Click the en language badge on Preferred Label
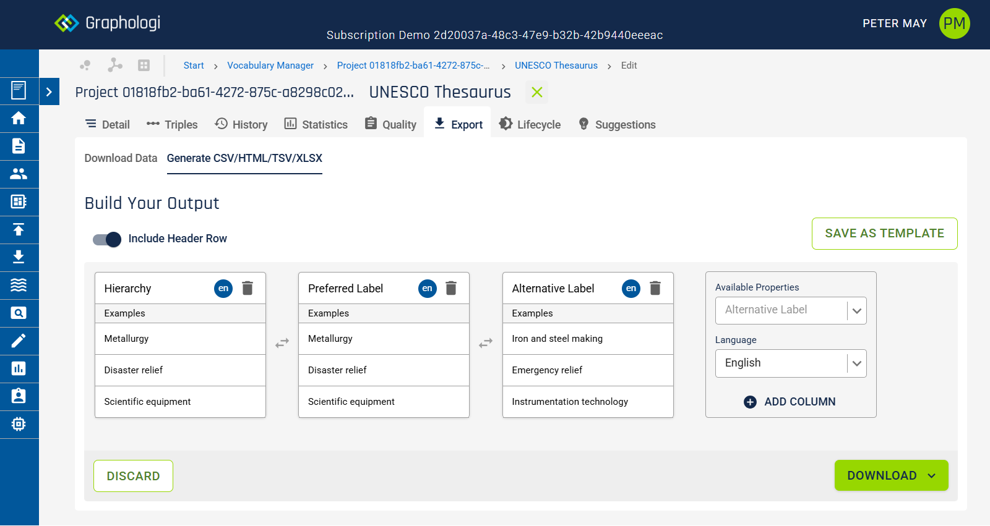 (x=428, y=288)
